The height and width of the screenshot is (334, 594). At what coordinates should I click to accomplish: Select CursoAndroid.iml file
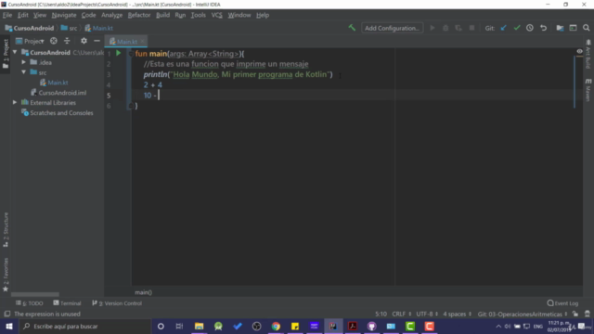click(62, 93)
